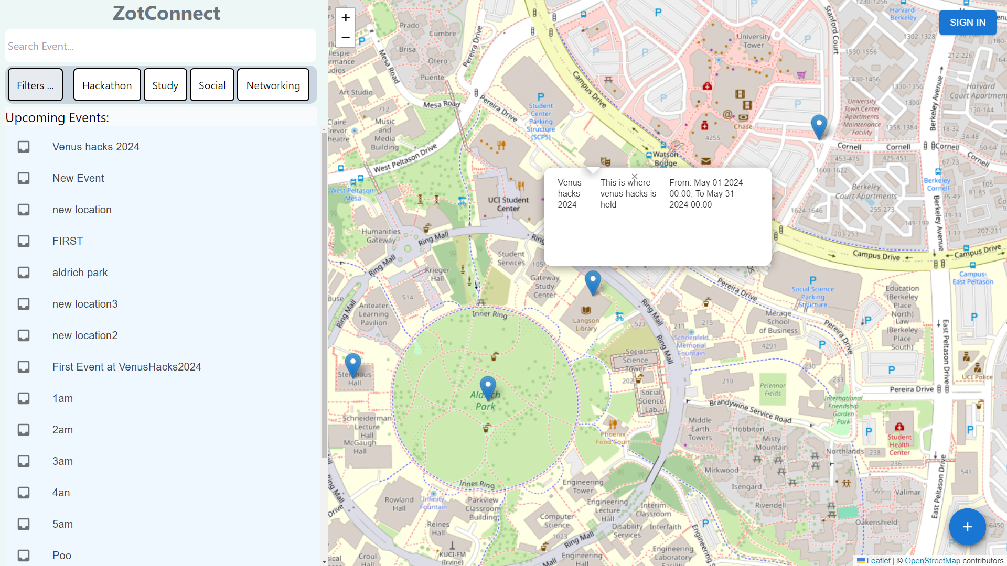Select the Networking filter tag

pyautogui.click(x=273, y=85)
